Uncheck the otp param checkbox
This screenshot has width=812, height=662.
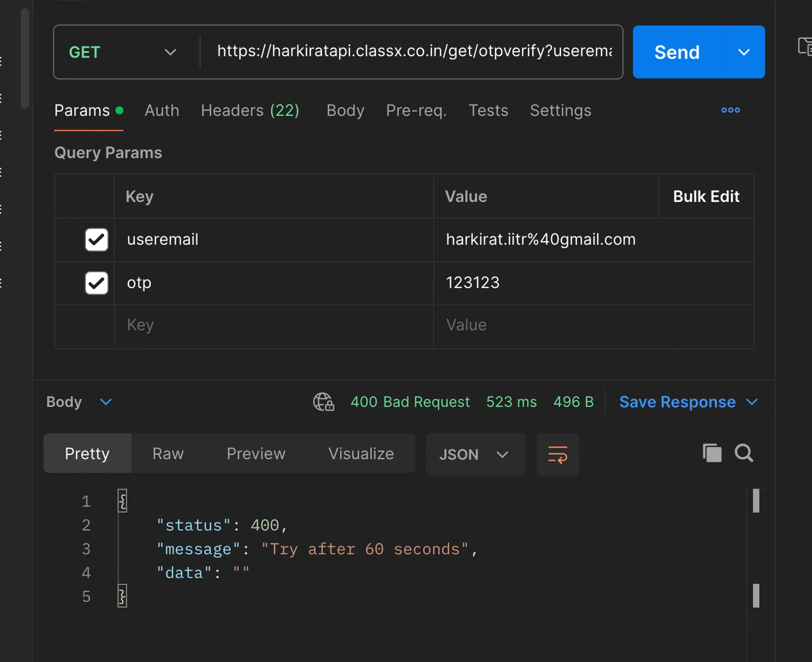[x=97, y=283]
